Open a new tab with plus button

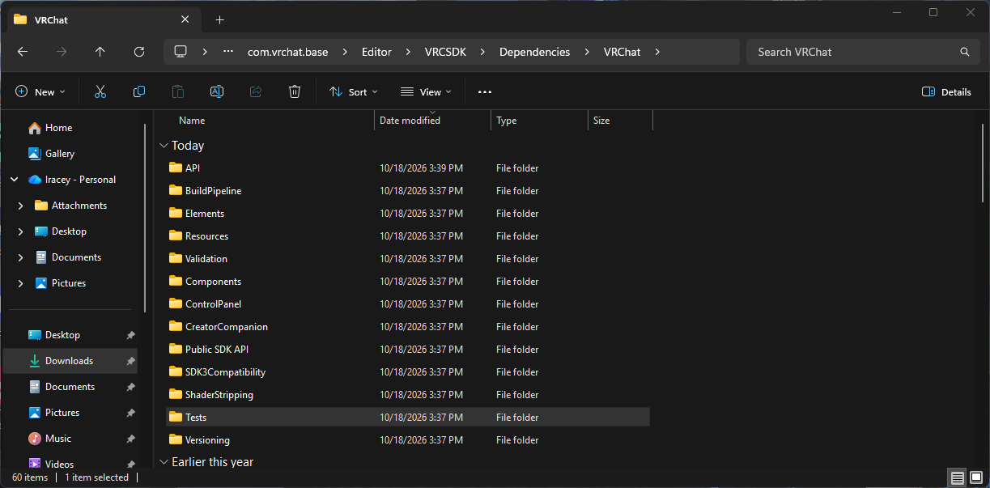tap(219, 19)
